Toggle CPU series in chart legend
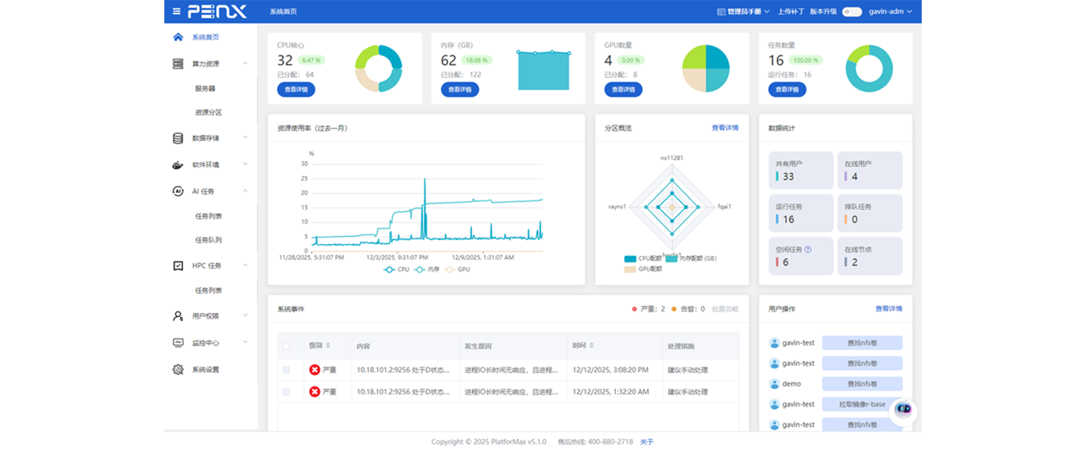The width and height of the screenshot is (1086, 449). [x=396, y=269]
